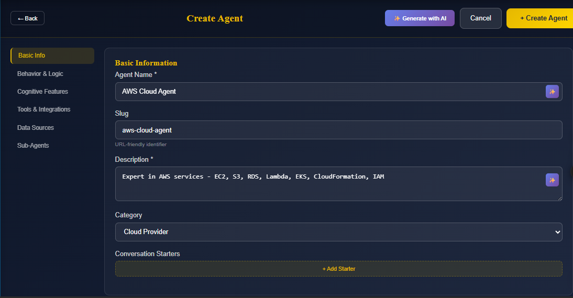Click the Description textarea resize handle
Image resolution: width=573 pixels, height=298 pixels.
pos(559,198)
